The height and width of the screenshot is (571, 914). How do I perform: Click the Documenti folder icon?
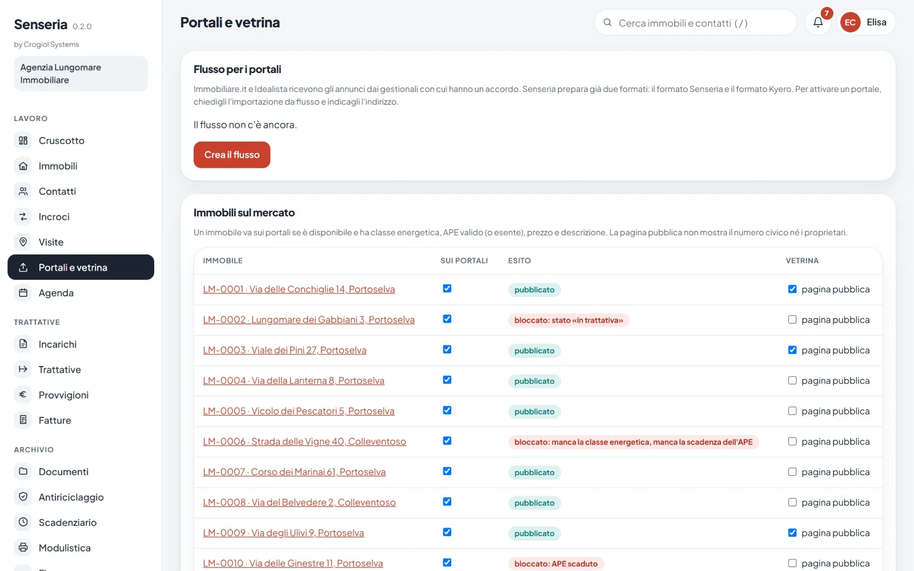pyautogui.click(x=23, y=472)
